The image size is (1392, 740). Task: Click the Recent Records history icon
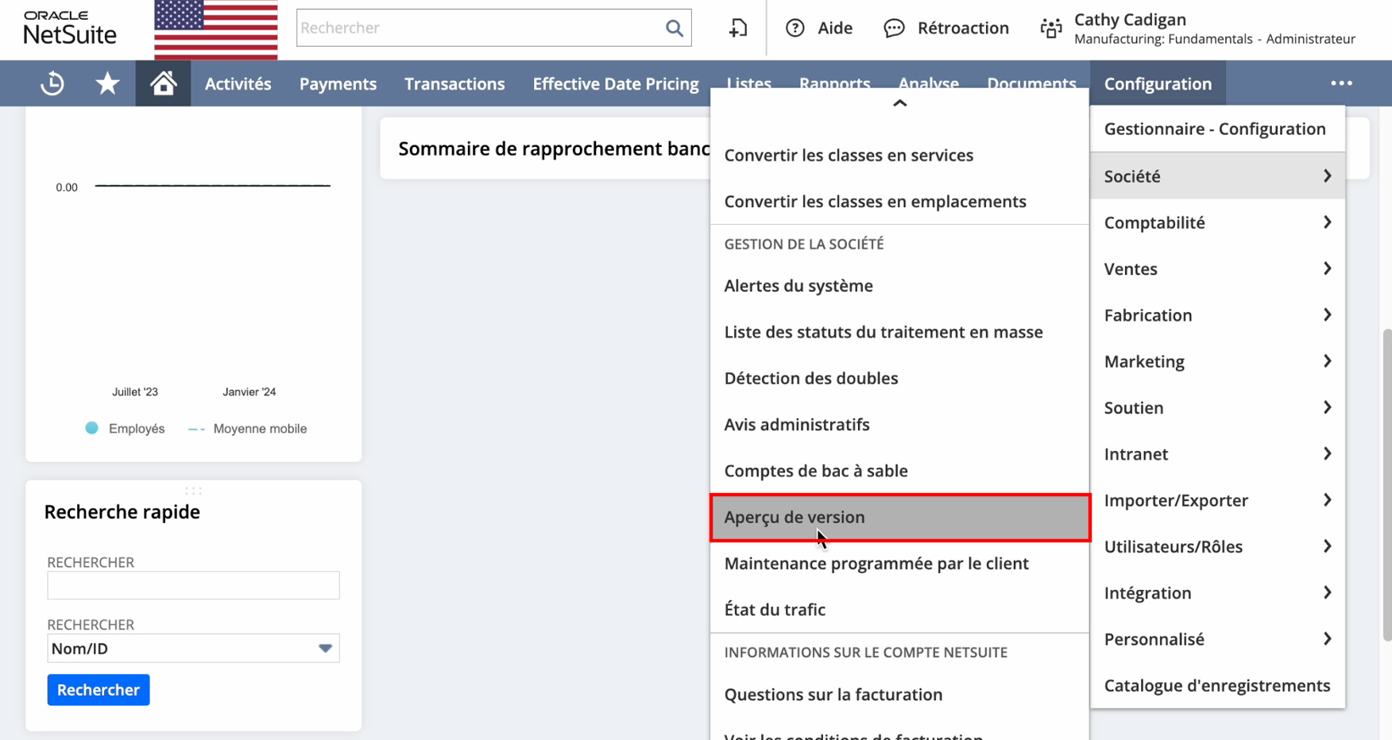(x=52, y=83)
